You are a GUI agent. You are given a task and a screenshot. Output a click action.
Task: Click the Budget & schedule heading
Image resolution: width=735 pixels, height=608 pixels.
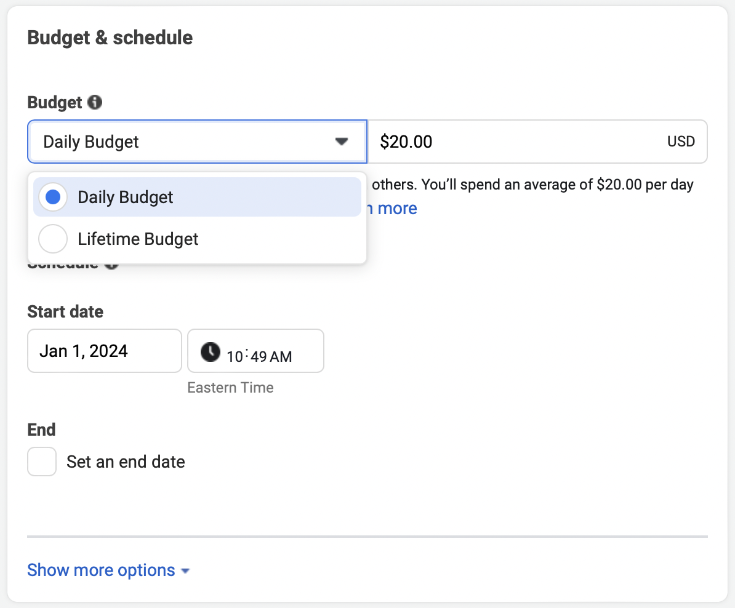[x=110, y=38]
